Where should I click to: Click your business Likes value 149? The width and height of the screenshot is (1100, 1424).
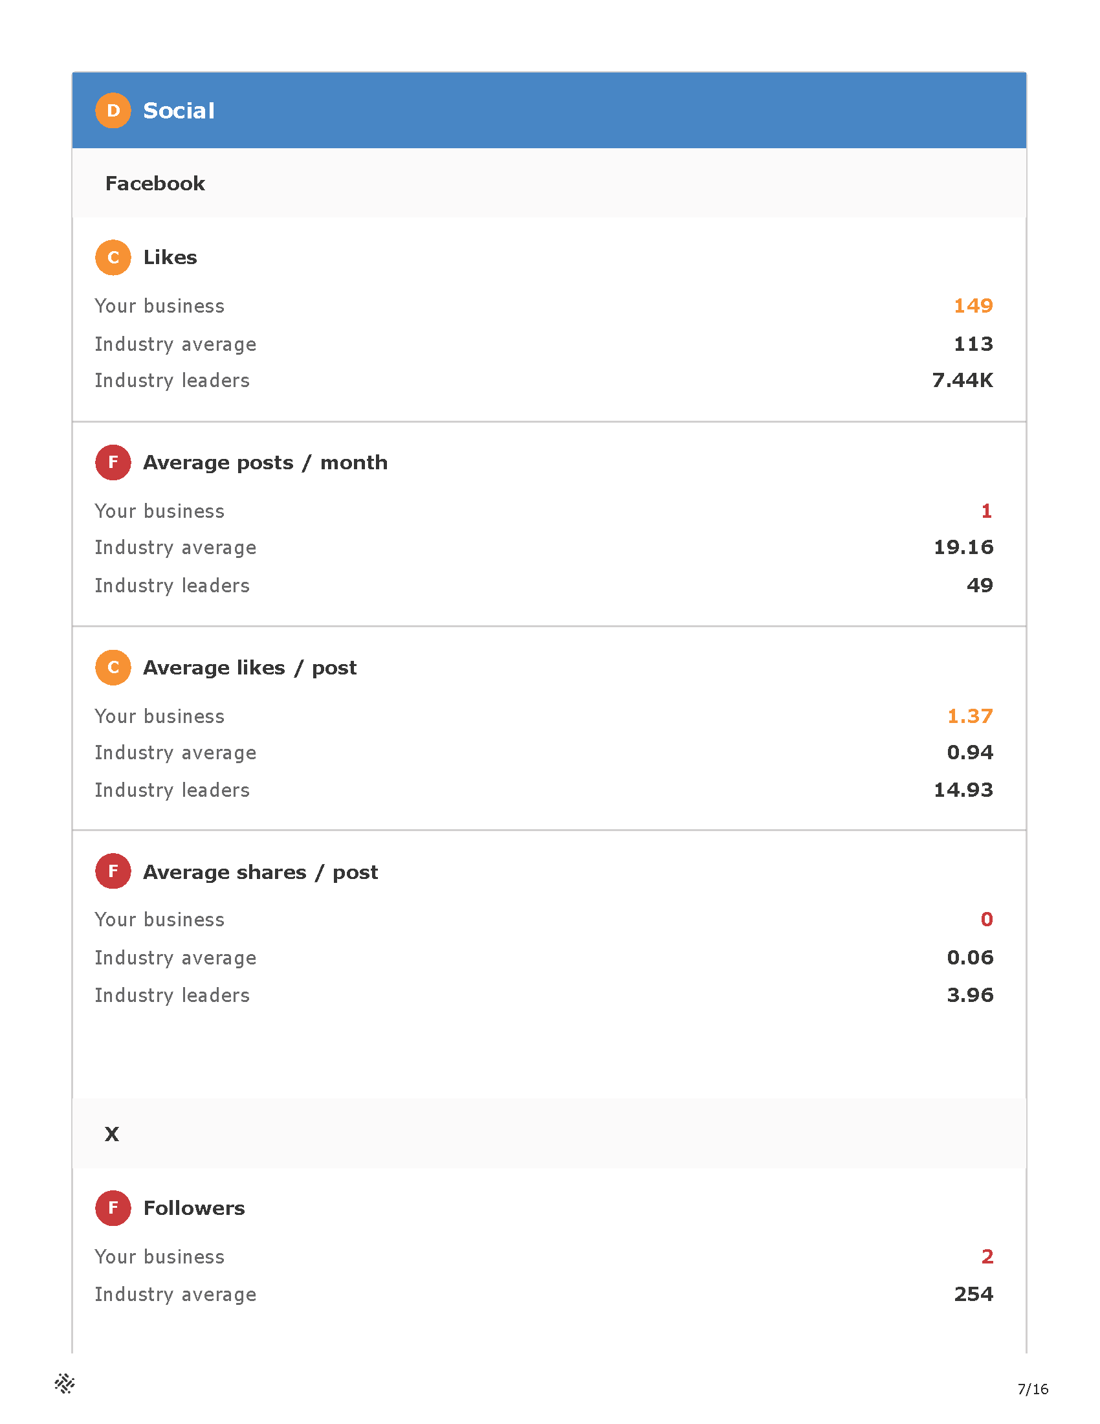974,306
